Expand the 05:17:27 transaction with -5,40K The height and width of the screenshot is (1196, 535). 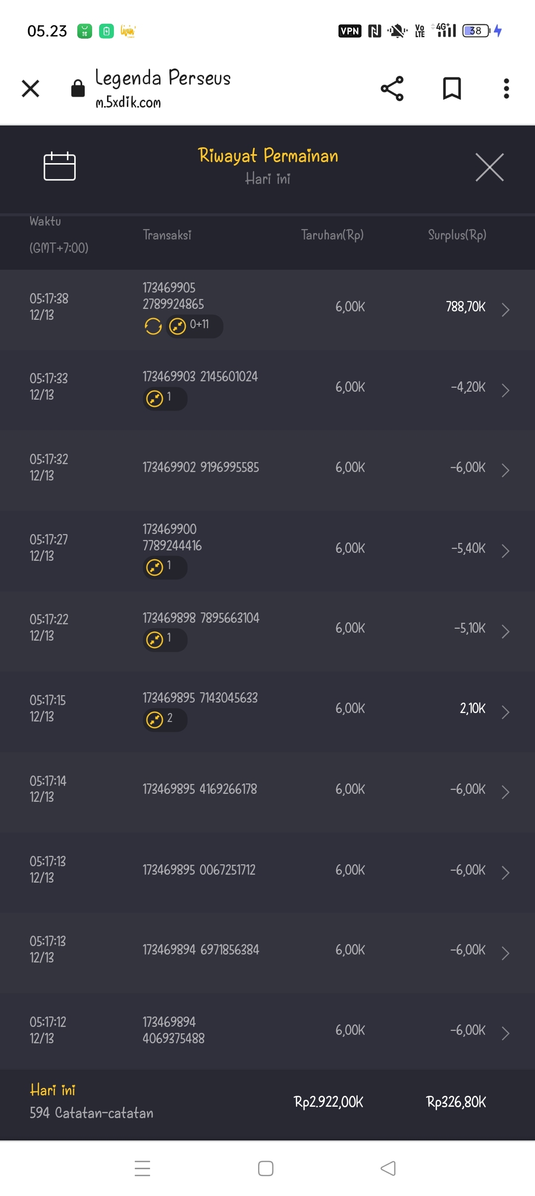(505, 551)
